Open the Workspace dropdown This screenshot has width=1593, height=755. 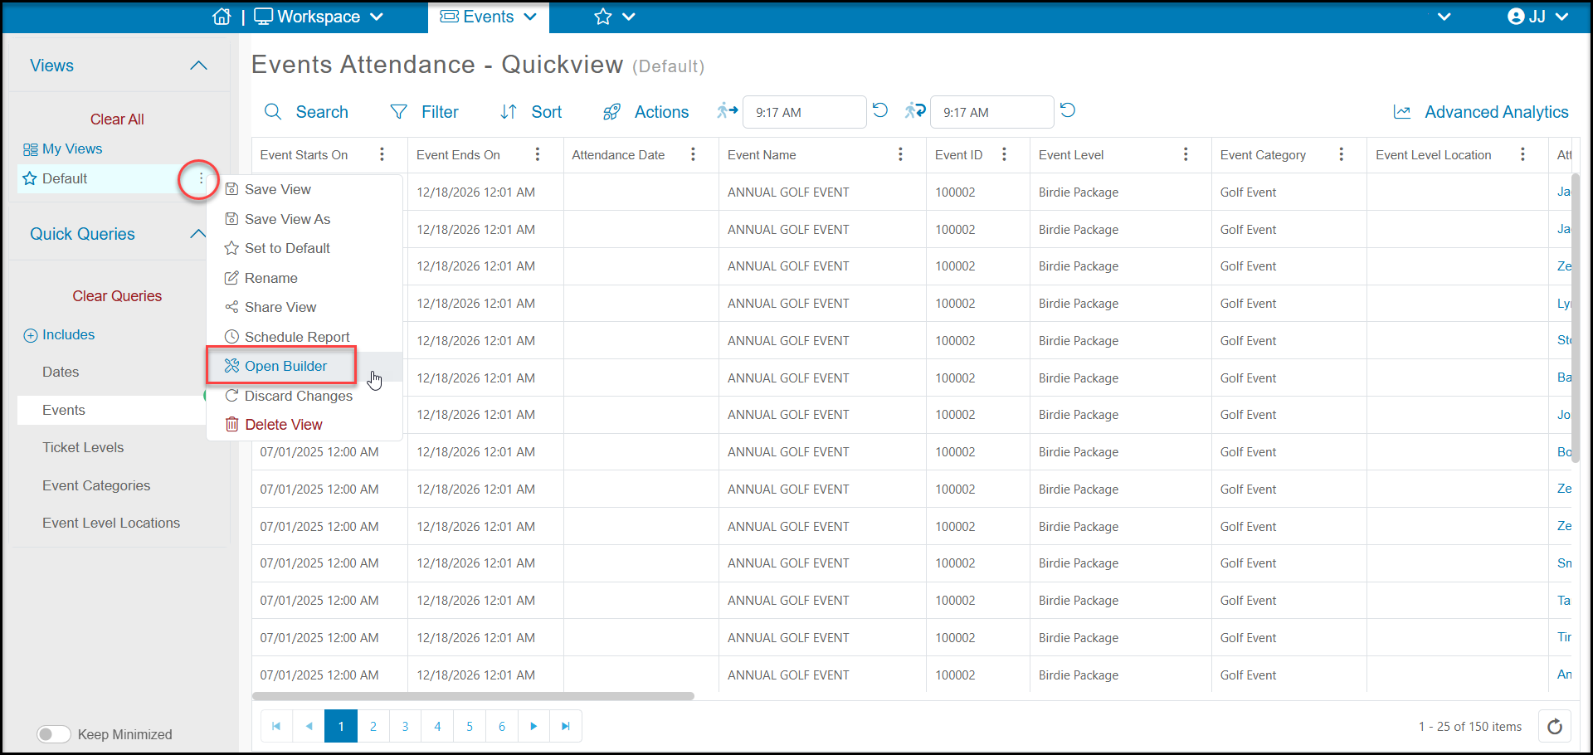pos(319,17)
